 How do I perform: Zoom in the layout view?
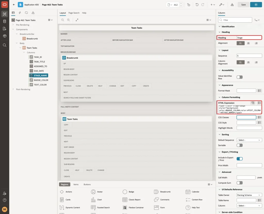[69, 20]
